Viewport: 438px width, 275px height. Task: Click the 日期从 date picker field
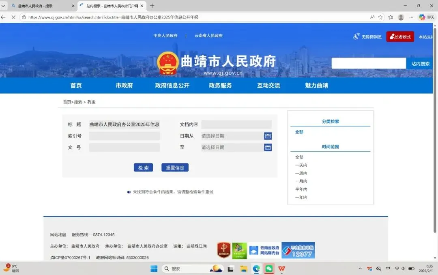click(x=232, y=136)
